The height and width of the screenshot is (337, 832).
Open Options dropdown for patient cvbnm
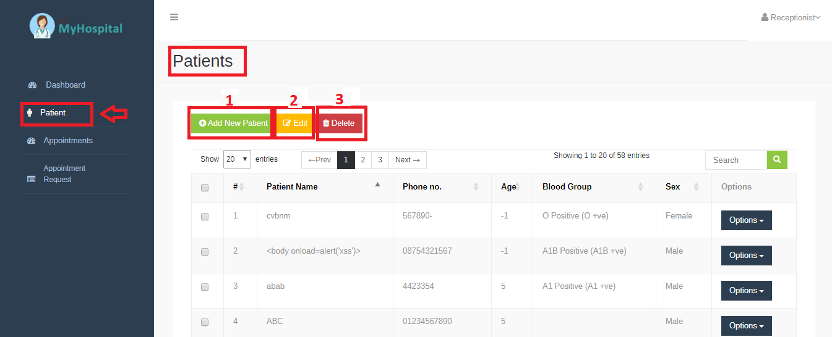(746, 220)
